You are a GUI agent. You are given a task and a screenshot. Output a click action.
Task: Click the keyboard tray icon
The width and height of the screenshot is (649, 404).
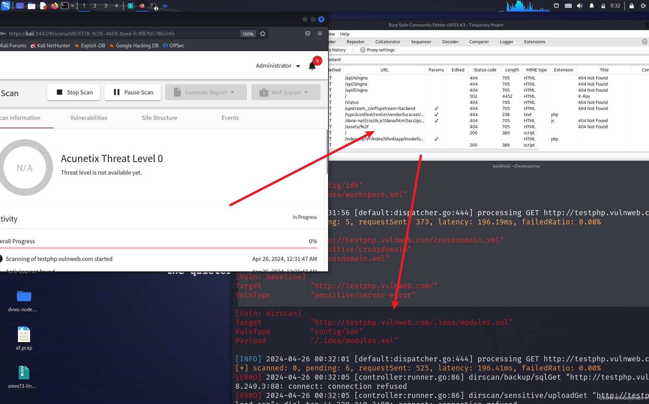point(568,6)
